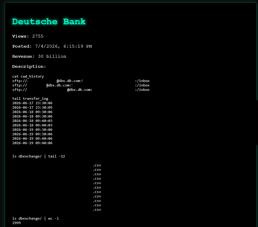Click the ls dbexchange/ | wc -l command
Image resolution: width=258 pixels, height=227 pixels.
pos(35,219)
